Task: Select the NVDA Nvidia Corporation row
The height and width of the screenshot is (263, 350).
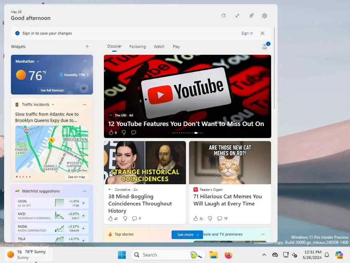Action: pyautogui.click(x=52, y=228)
